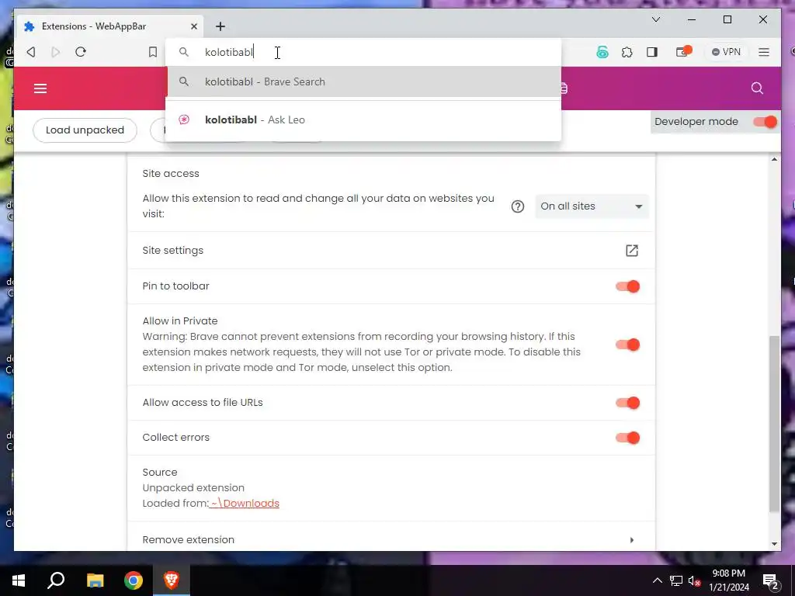Open the Brave main menu icon
Image resolution: width=795 pixels, height=596 pixels.
click(764, 52)
